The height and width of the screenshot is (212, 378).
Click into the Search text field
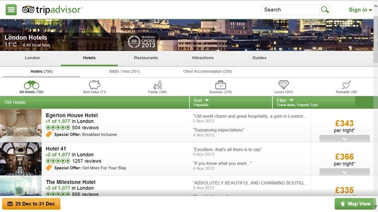290,10
